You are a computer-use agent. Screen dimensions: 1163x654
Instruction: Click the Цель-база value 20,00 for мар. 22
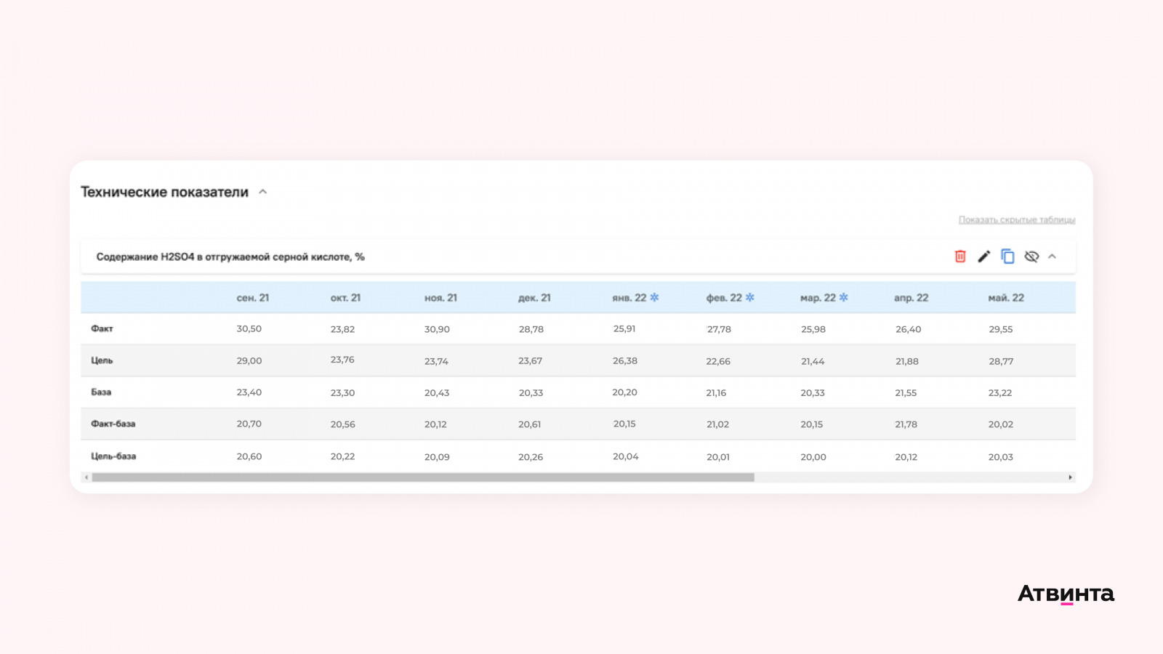point(813,457)
